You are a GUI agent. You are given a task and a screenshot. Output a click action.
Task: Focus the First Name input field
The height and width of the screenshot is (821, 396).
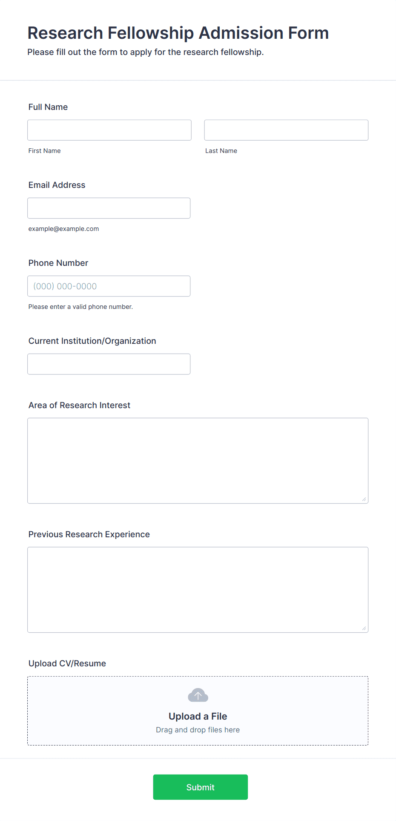pos(109,130)
